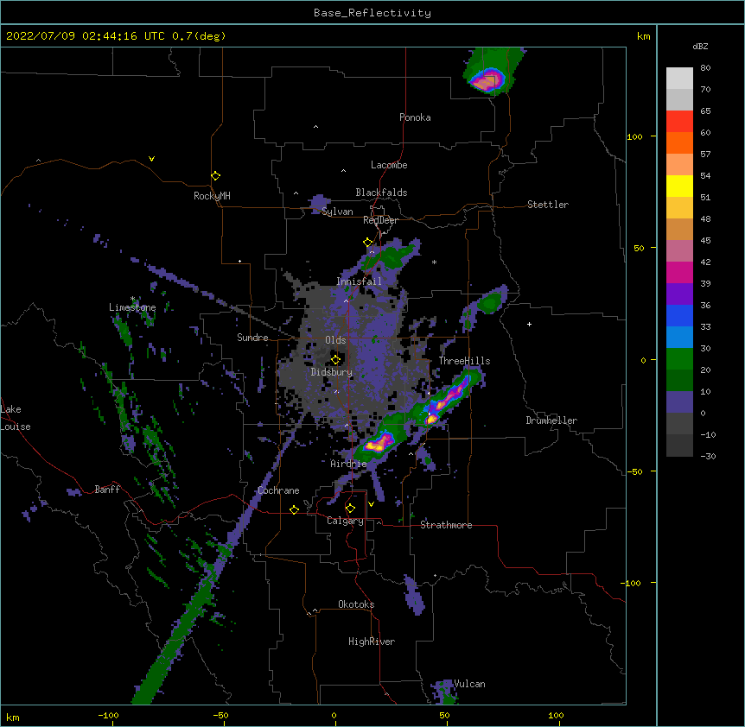Screen dimensions: 745x727
Task: Click the white asterisk marker above Limestone
Action: click(x=132, y=299)
